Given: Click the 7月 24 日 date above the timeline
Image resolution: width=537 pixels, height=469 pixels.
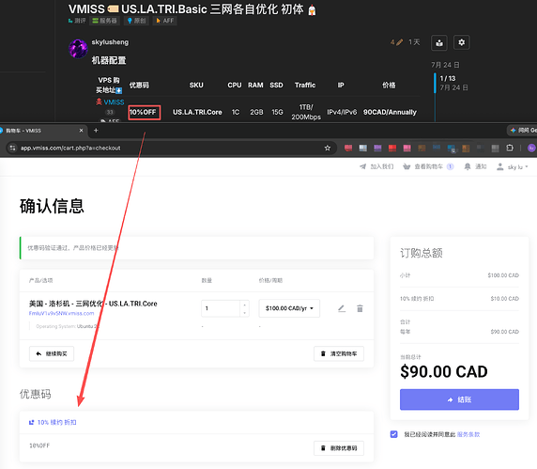Looking at the screenshot, I should click(x=445, y=65).
